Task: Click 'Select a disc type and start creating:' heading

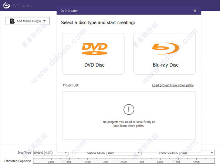Action: pyautogui.click(x=98, y=23)
